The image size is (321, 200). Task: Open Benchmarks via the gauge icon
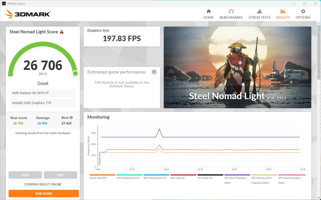click(231, 11)
